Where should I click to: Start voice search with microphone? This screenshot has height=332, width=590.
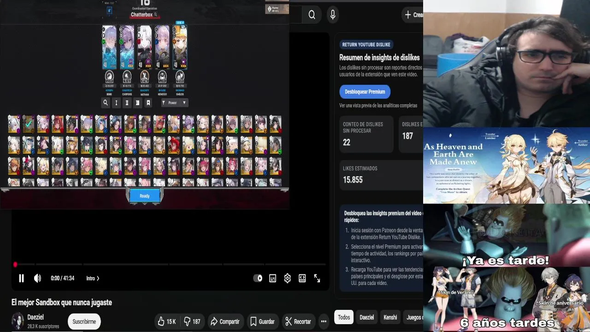coord(333,15)
